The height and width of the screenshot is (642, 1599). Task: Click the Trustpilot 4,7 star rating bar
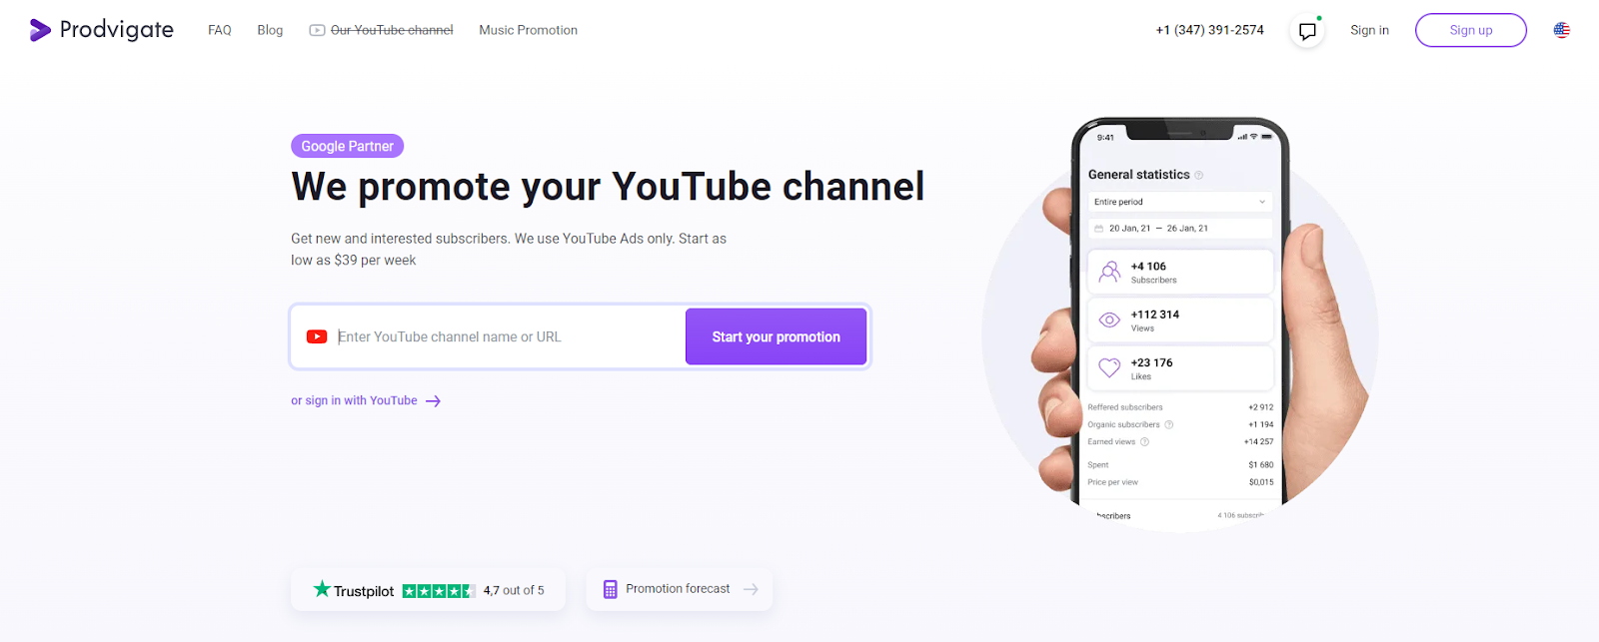(438, 591)
